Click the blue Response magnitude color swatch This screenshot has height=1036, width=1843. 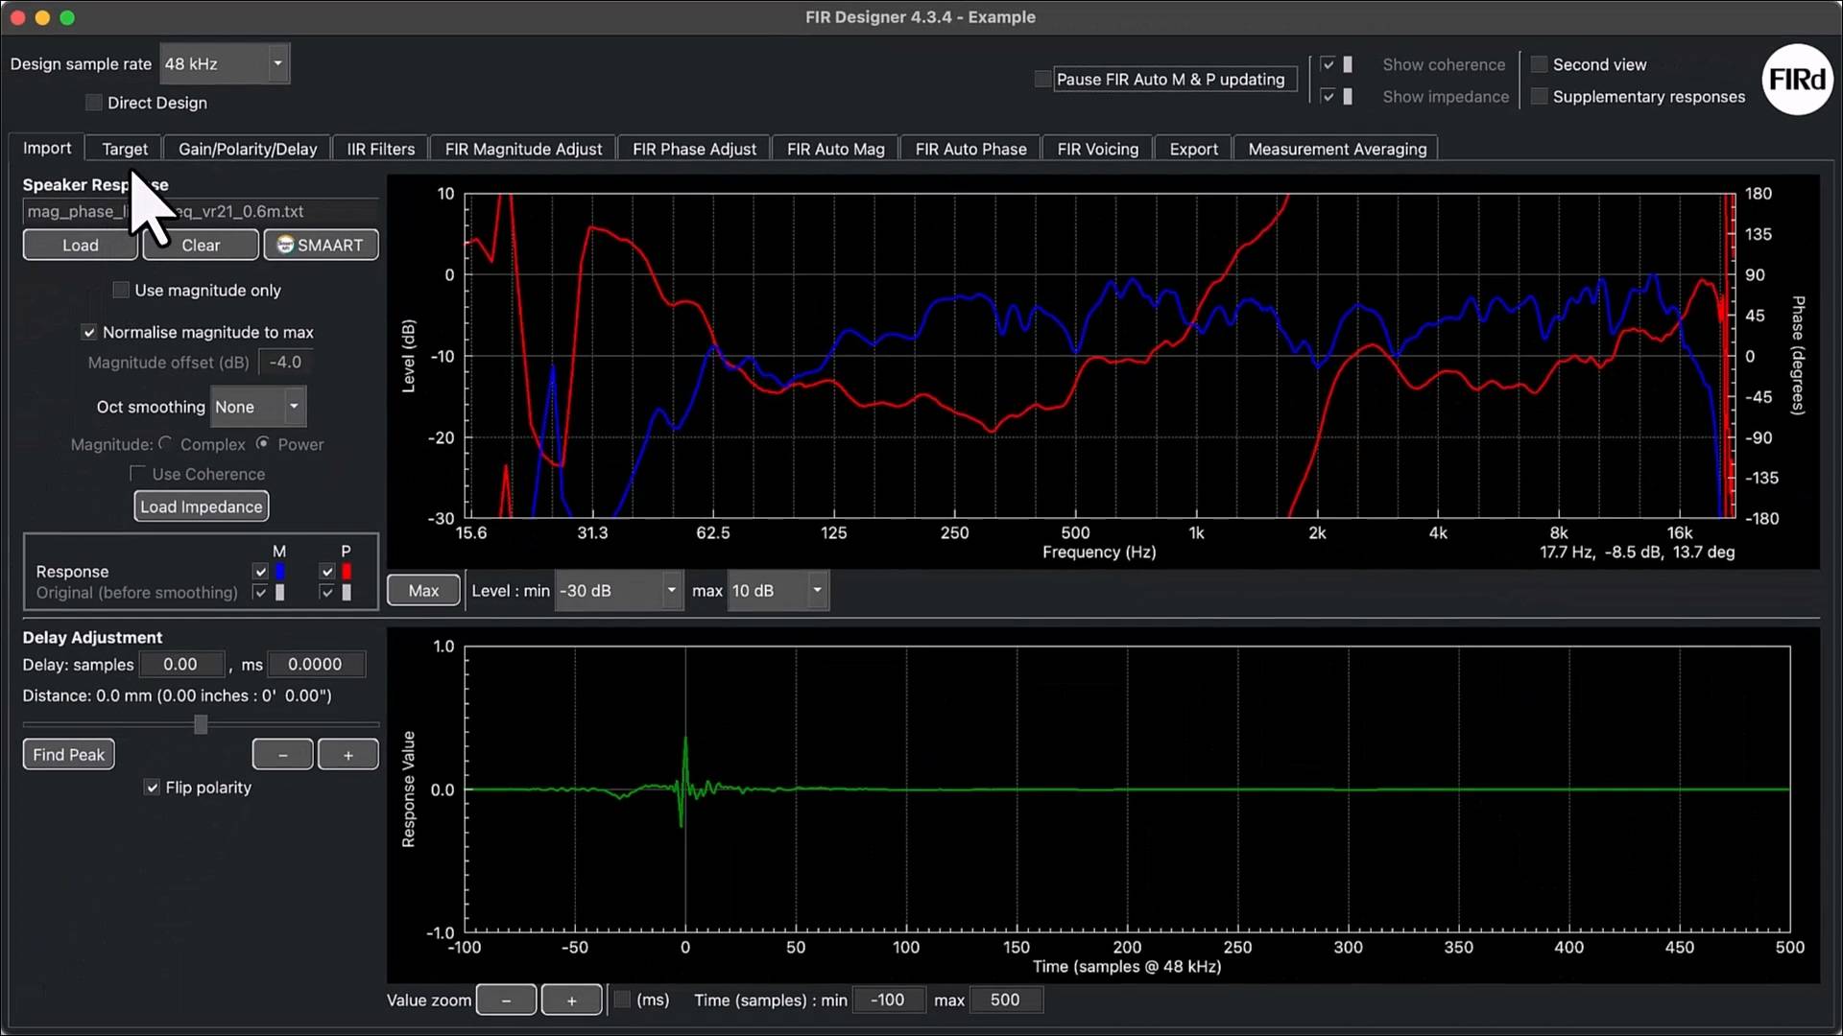pos(280,572)
